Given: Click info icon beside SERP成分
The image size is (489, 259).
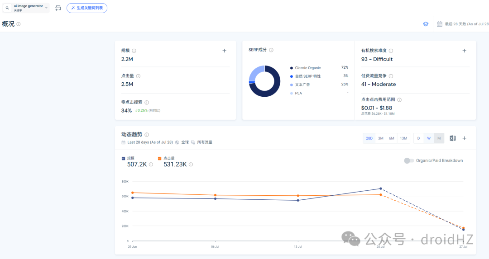Looking at the screenshot, I should (271, 50).
